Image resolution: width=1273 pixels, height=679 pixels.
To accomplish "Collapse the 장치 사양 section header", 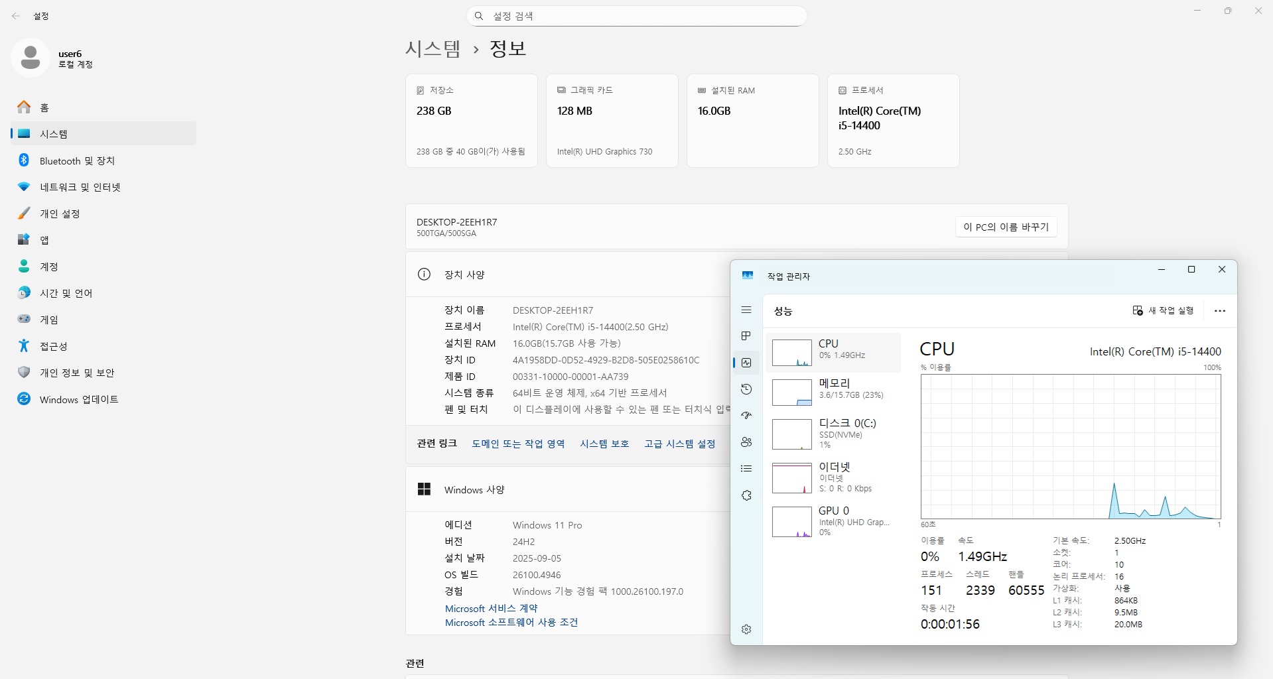I will [568, 275].
